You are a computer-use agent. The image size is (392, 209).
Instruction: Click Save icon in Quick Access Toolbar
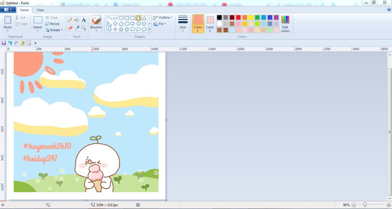[3, 43]
